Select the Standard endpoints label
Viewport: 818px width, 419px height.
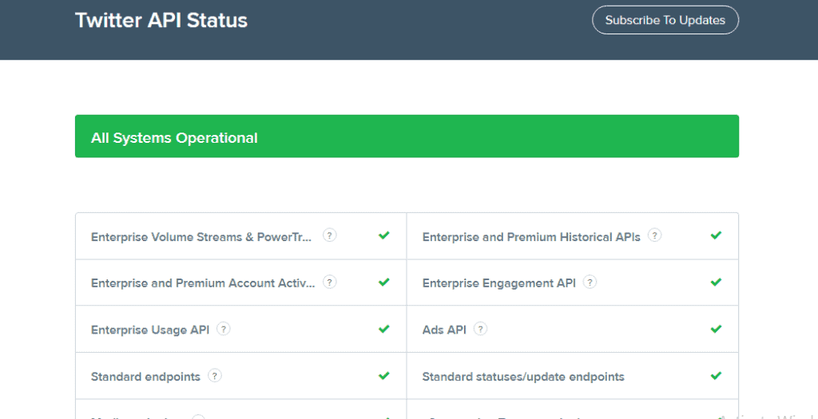tap(145, 376)
